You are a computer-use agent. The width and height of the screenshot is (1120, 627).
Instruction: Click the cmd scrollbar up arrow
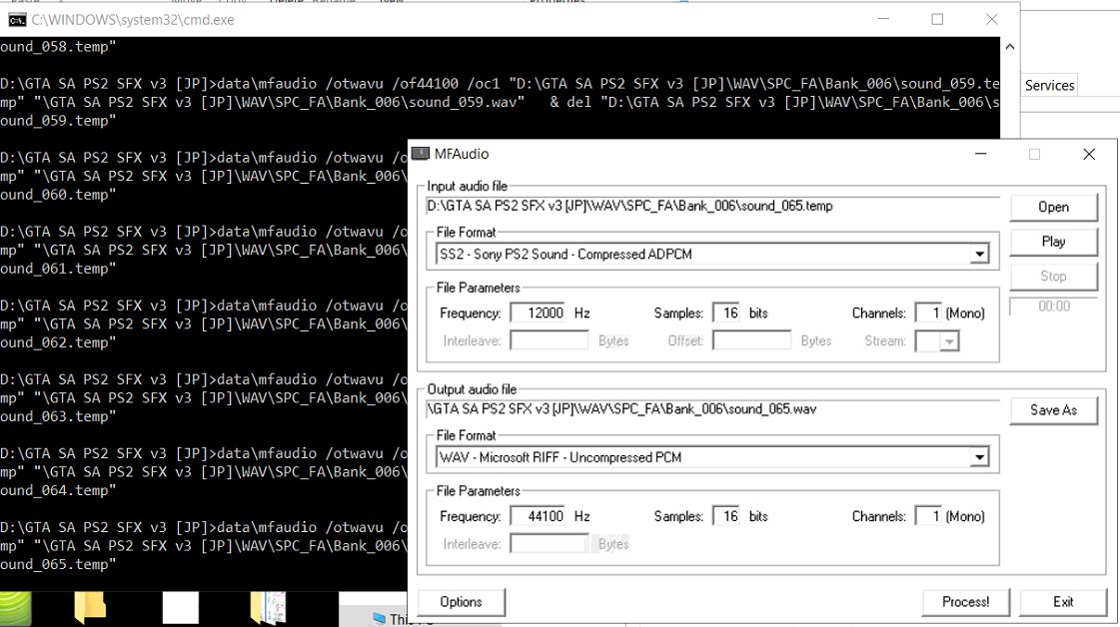(x=1009, y=47)
